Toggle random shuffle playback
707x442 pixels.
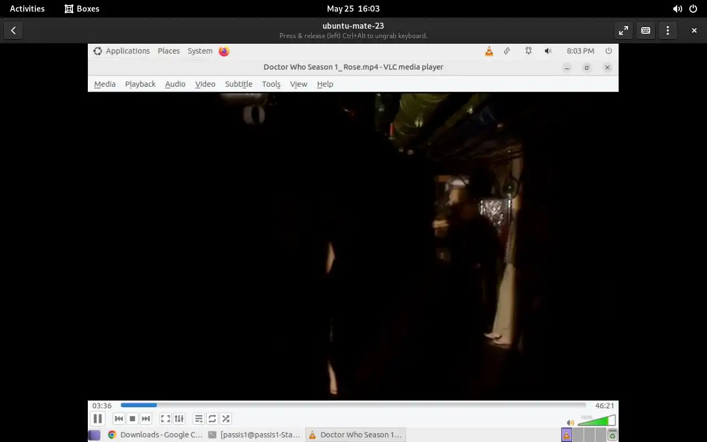click(x=226, y=419)
